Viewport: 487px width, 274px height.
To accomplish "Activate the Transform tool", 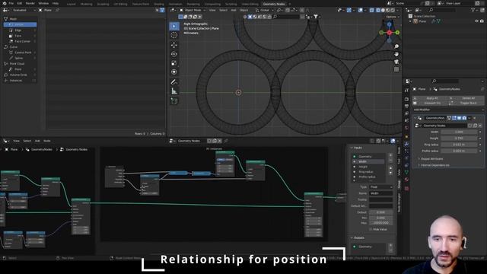I will point(174,72).
